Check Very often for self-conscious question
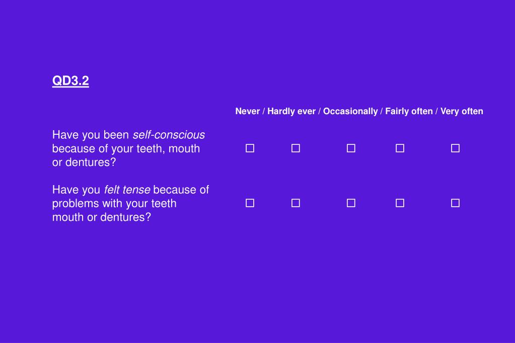Viewport: 515px width, 343px height. pyautogui.click(x=455, y=148)
